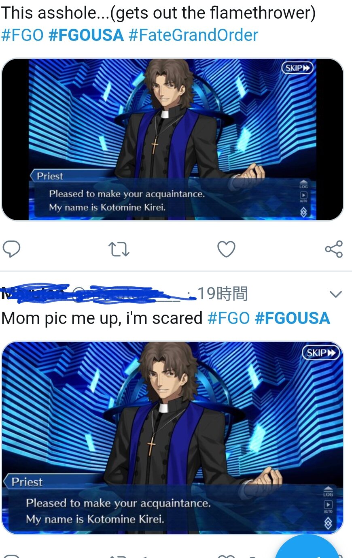
Task: Tap SKIP button in first game image
Action: (297, 68)
